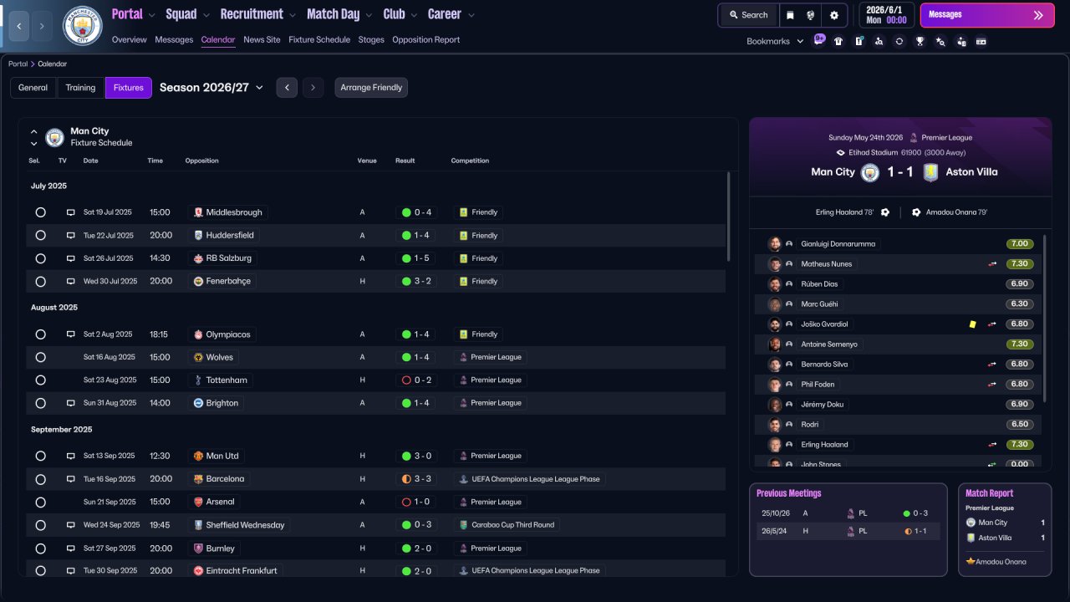Click the goal ball icon beside Erling Haaland 78'
1070x602 pixels.
tap(885, 212)
